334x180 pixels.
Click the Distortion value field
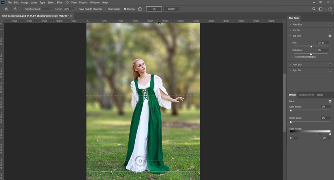pyautogui.click(x=323, y=50)
